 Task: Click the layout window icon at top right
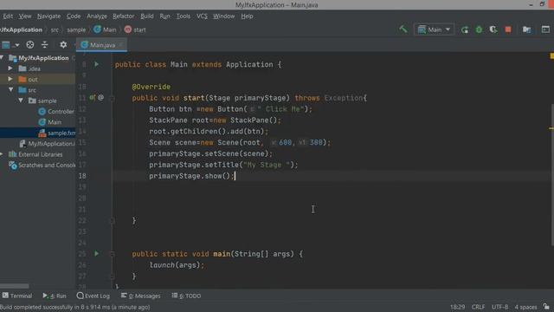[545, 29]
